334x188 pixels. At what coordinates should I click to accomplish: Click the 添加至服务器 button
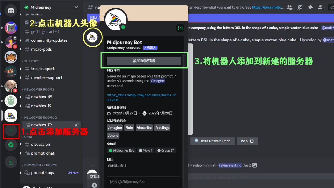coord(144,61)
